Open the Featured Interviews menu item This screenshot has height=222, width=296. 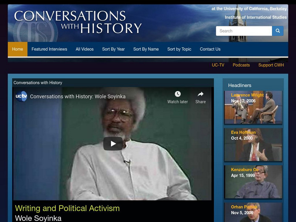tap(49, 49)
